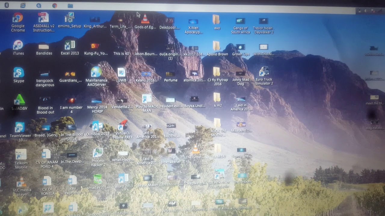The width and height of the screenshot is (385, 216).
Task: Open the bangcock dangerous file
Action: point(45,79)
